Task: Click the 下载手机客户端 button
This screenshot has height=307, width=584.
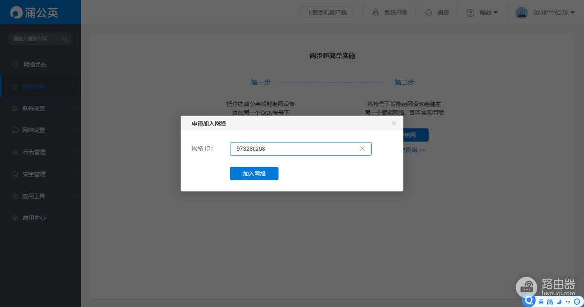Action: 325,12
